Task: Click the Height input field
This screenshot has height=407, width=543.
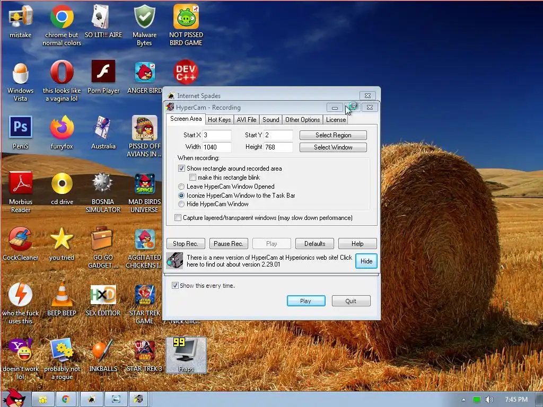Action: point(278,147)
